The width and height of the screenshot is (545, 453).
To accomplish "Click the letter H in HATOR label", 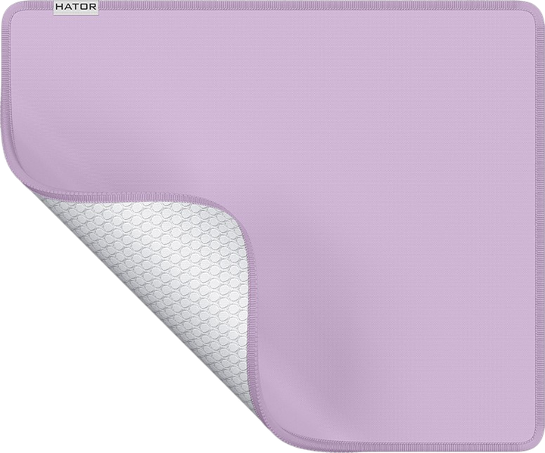I will pos(59,7).
